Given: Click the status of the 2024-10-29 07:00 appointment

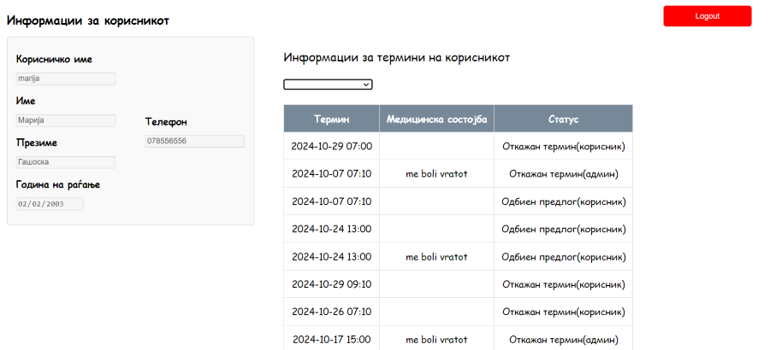Looking at the screenshot, I should 563,146.
